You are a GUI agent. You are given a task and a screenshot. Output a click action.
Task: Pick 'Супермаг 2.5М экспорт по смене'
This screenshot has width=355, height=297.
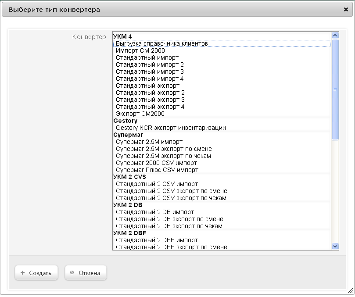click(222, 149)
